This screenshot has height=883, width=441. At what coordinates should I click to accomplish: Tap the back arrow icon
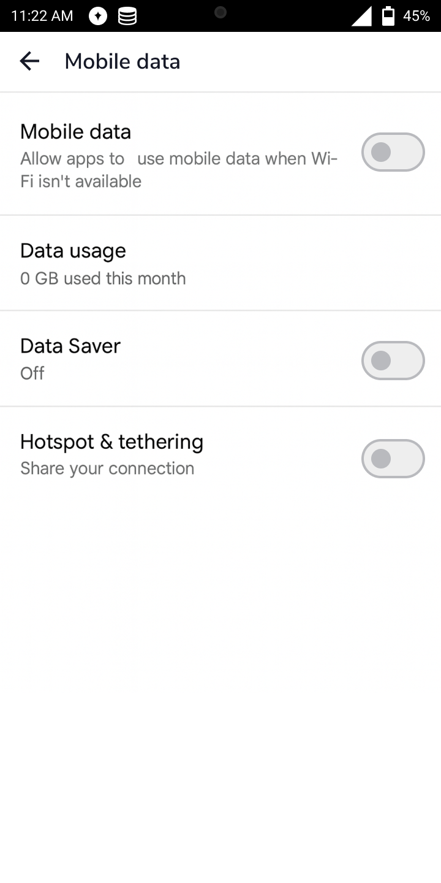pos(29,61)
